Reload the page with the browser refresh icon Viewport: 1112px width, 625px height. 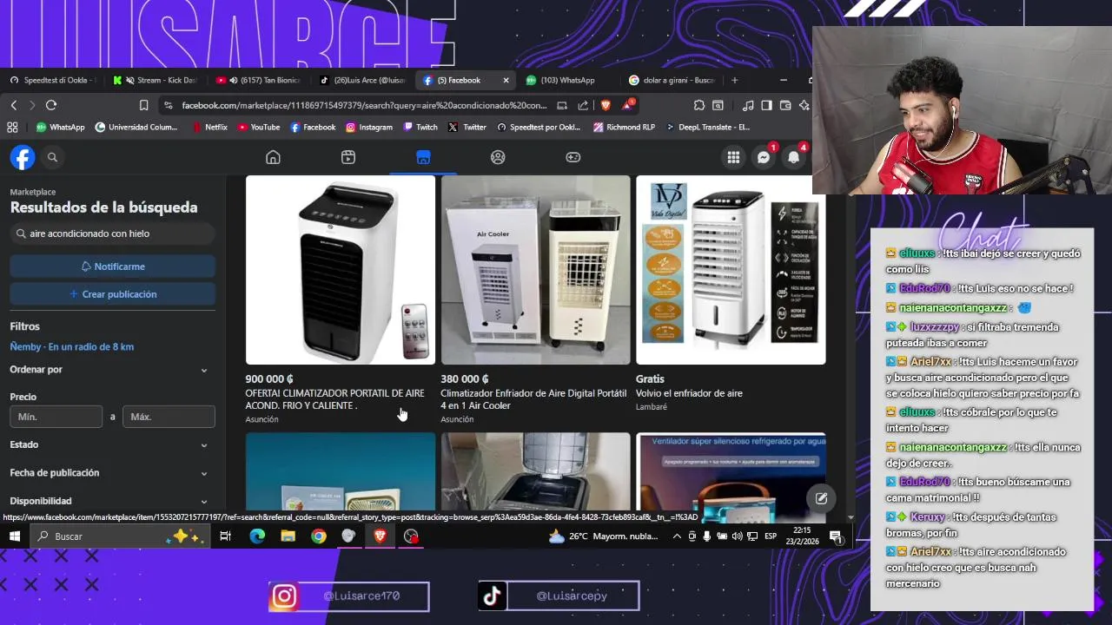51,105
